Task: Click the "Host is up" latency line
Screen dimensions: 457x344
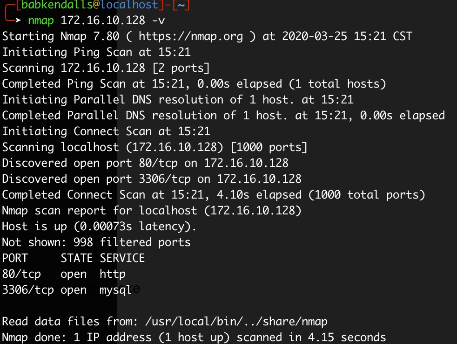Action: pyautogui.click(x=100, y=227)
